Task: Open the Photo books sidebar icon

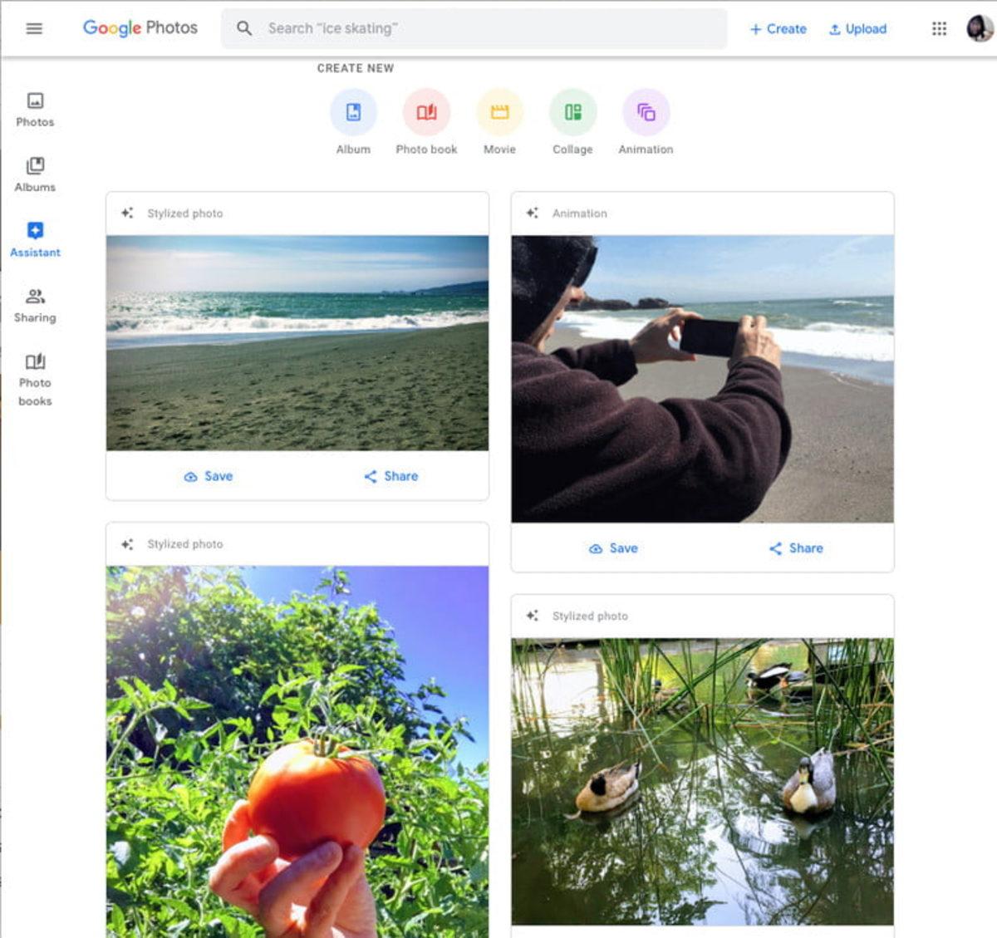Action: click(x=35, y=362)
